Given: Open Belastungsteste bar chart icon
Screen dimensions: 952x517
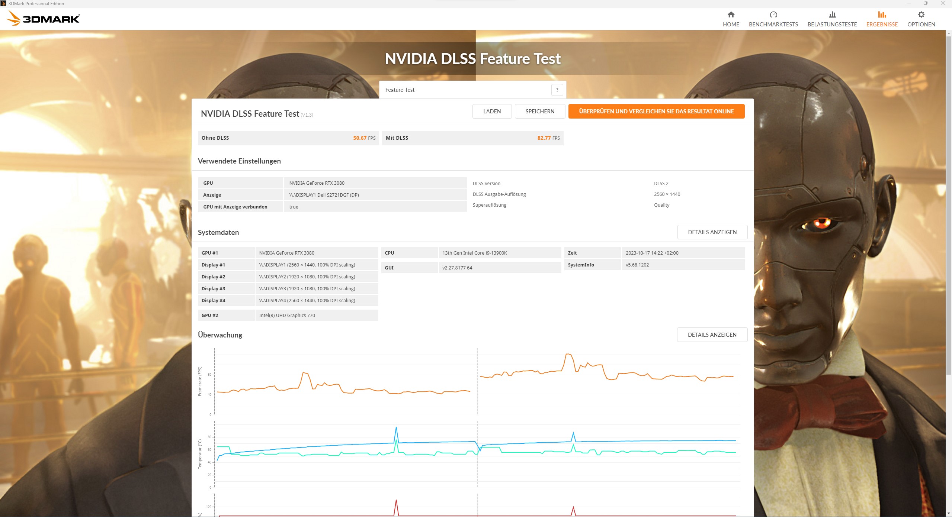Looking at the screenshot, I should coord(832,15).
